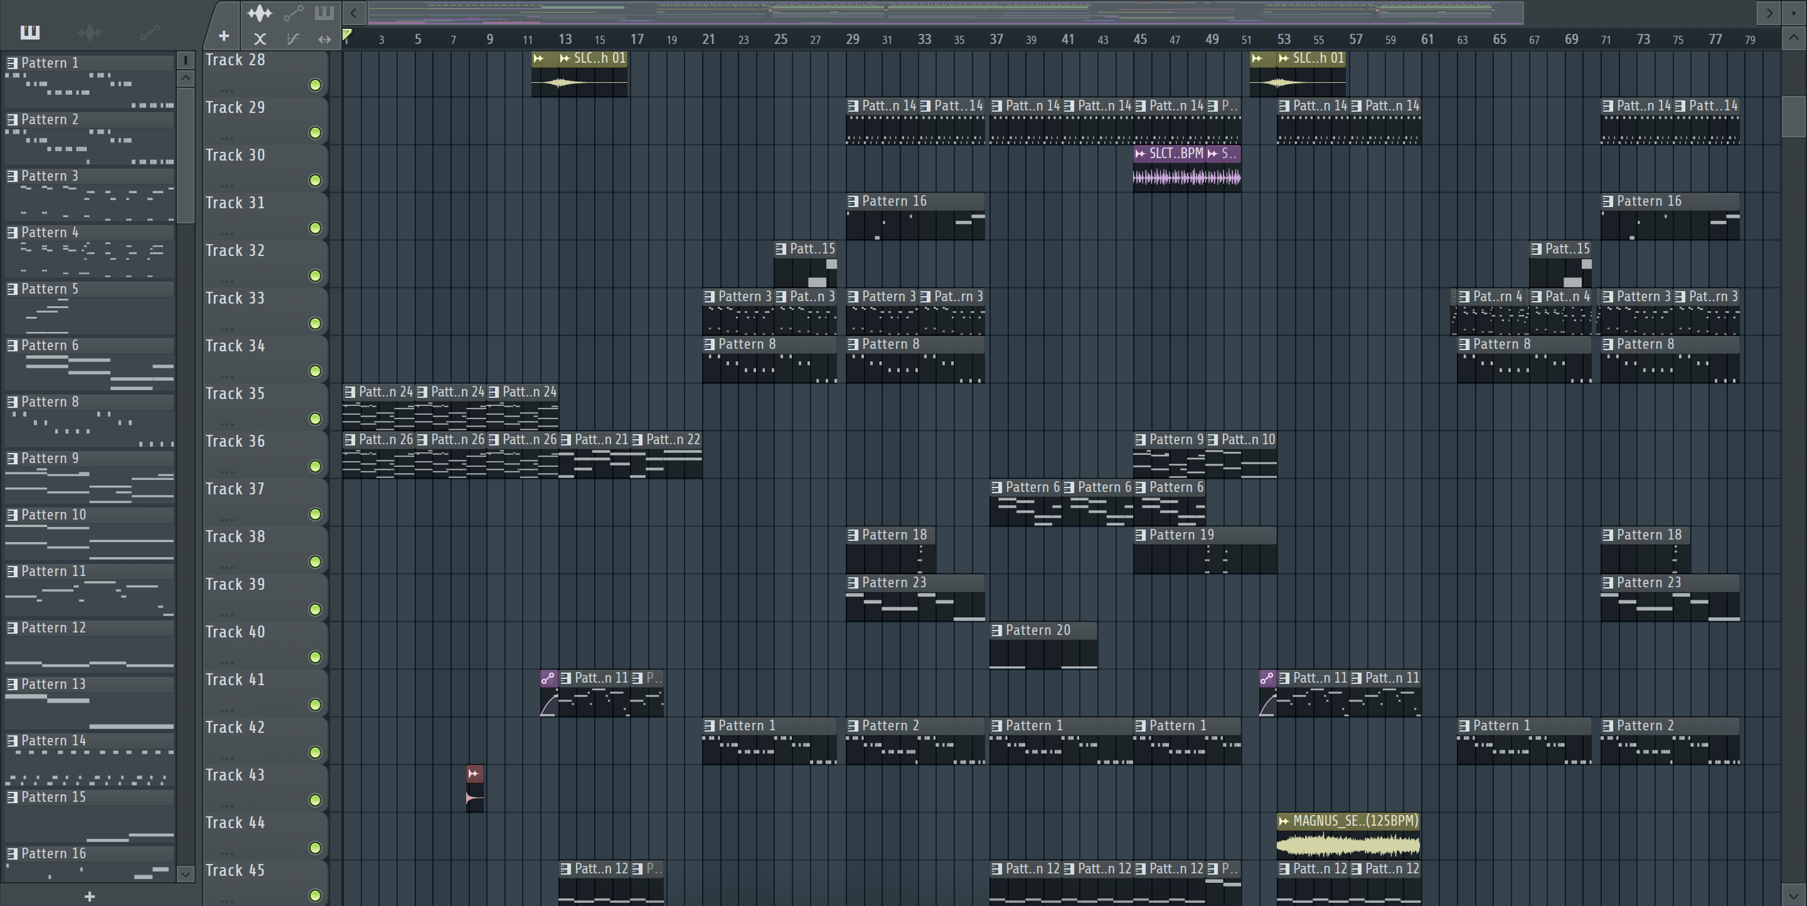Click the down arrow of the playlist vertical scrollbar
Viewport: 1807px width, 906px height.
[x=1794, y=895]
